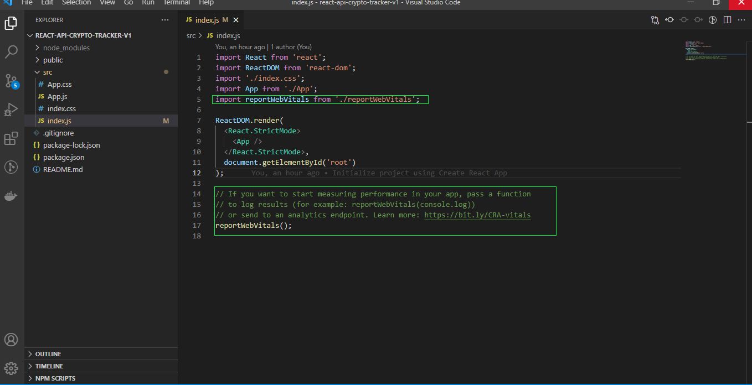Open .gitignore in the explorer
This screenshot has width=752, height=385.
[101, 133]
